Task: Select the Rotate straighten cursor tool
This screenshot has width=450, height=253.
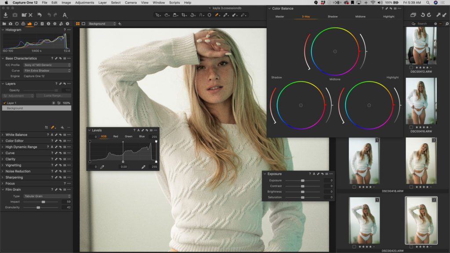Action: pyautogui.click(x=192, y=15)
